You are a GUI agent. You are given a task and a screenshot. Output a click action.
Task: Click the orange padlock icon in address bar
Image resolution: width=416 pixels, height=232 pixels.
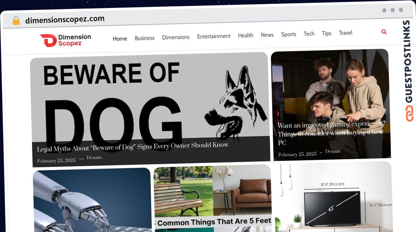coord(16,21)
